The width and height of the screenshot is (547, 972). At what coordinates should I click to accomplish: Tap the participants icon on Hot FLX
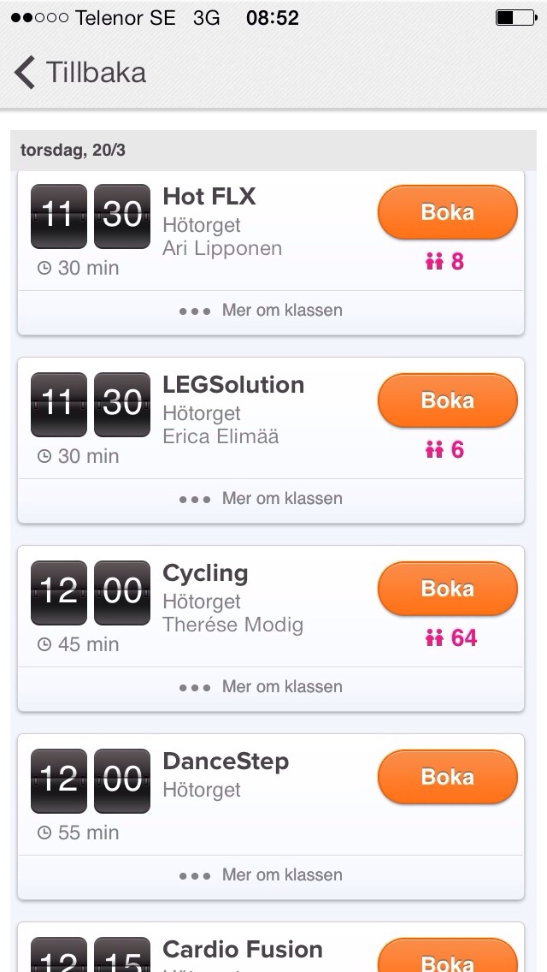point(434,262)
